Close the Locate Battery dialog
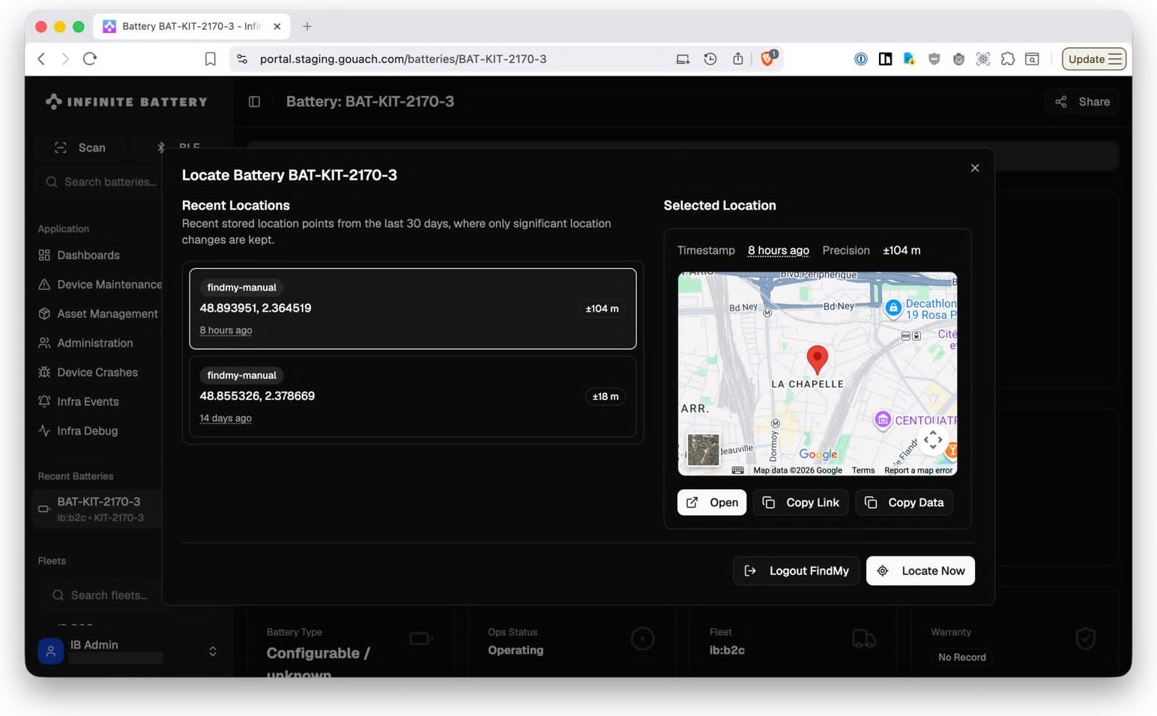Viewport: 1157px width, 716px height. 975,169
